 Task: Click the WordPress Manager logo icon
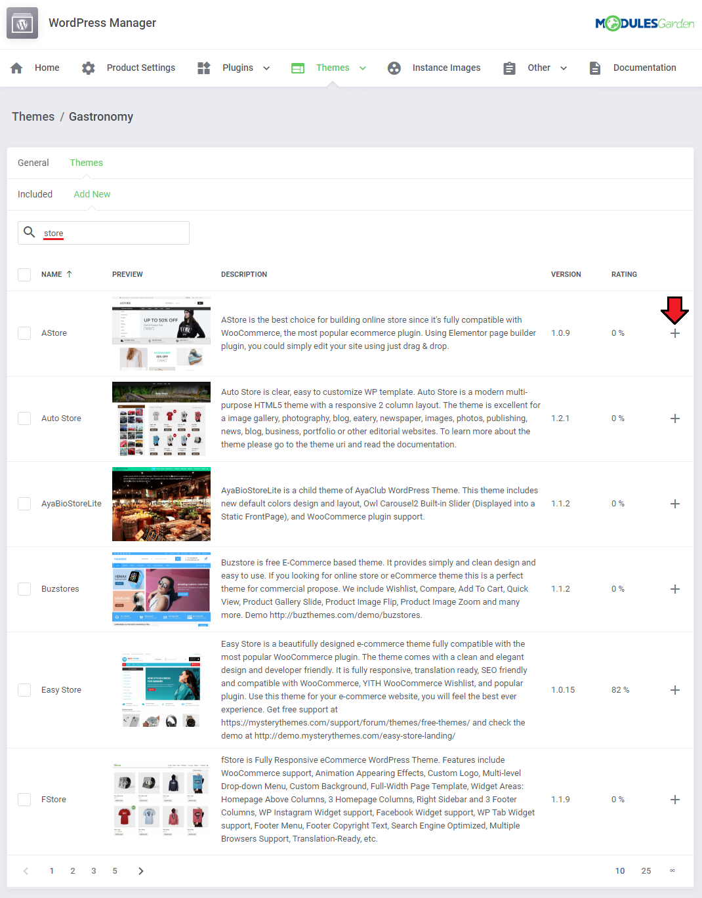22,24
